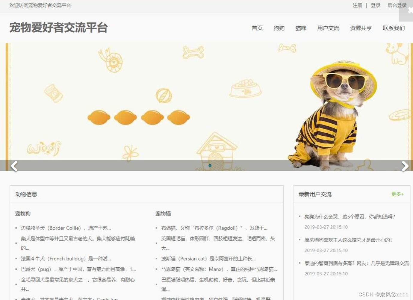Switch to the 用户交流 section
Viewport: 413px width, 300px height.
pyautogui.click(x=328, y=28)
